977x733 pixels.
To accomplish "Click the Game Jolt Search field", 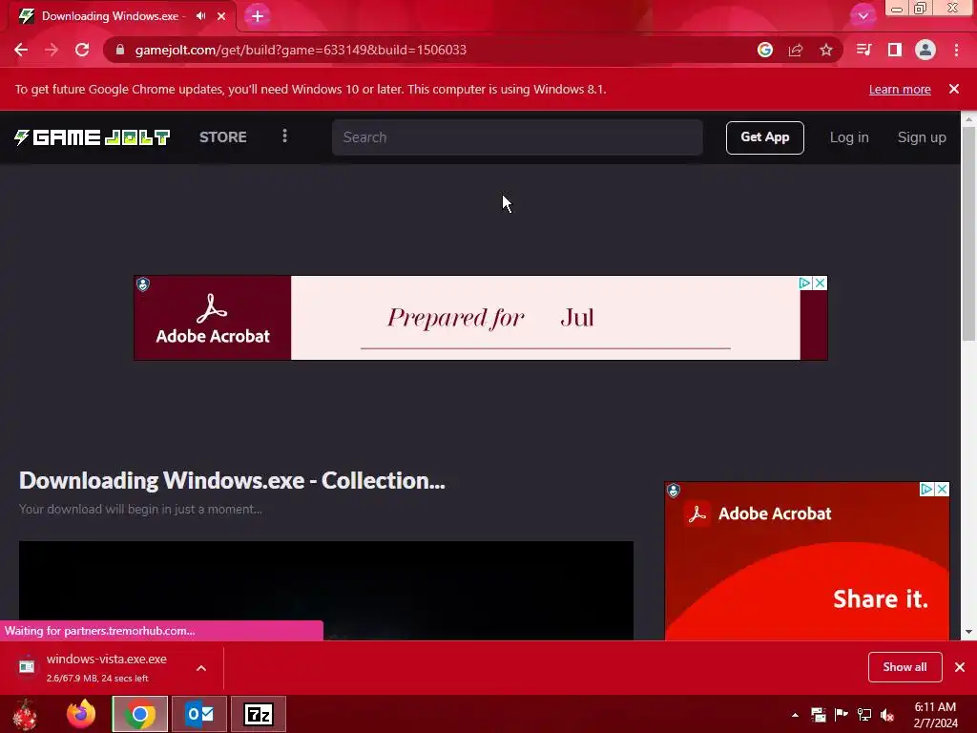I will coord(517,137).
